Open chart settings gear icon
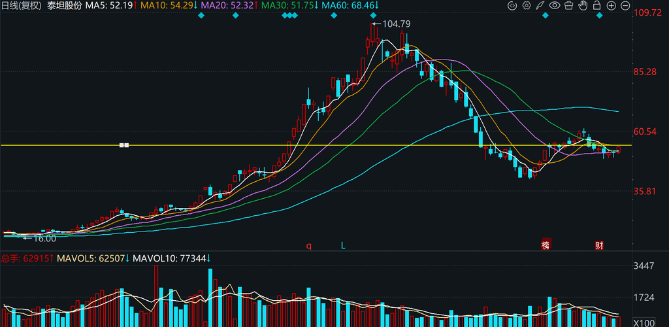The height and width of the screenshot is (327, 669). 527,5
